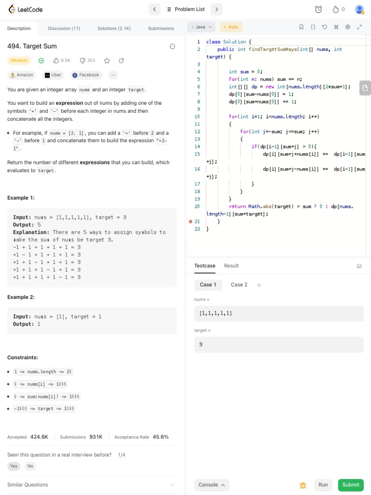Click the format code braces icon

[x=313, y=27]
